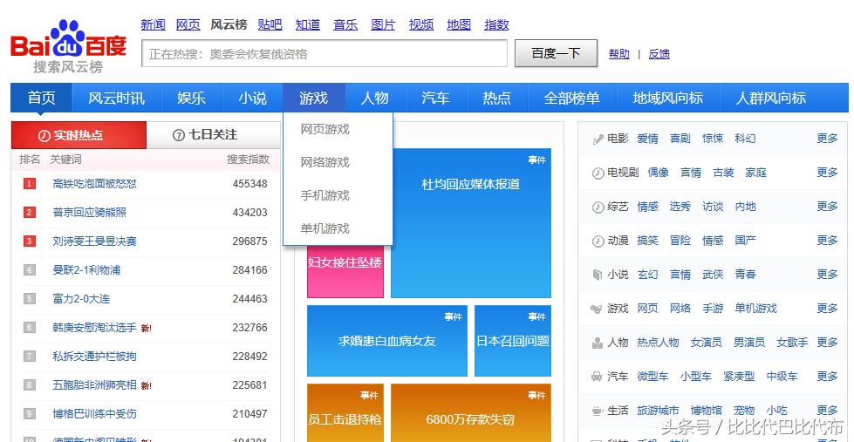Open 汽车 in the blue navigation bar
854x442 pixels.
point(435,98)
